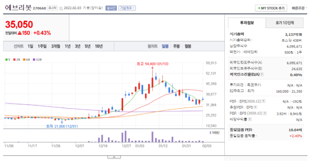The height and width of the screenshot is (161, 311).
Task: Collapse chart with the bottom up-arrow handle
Action: click(x=114, y=157)
